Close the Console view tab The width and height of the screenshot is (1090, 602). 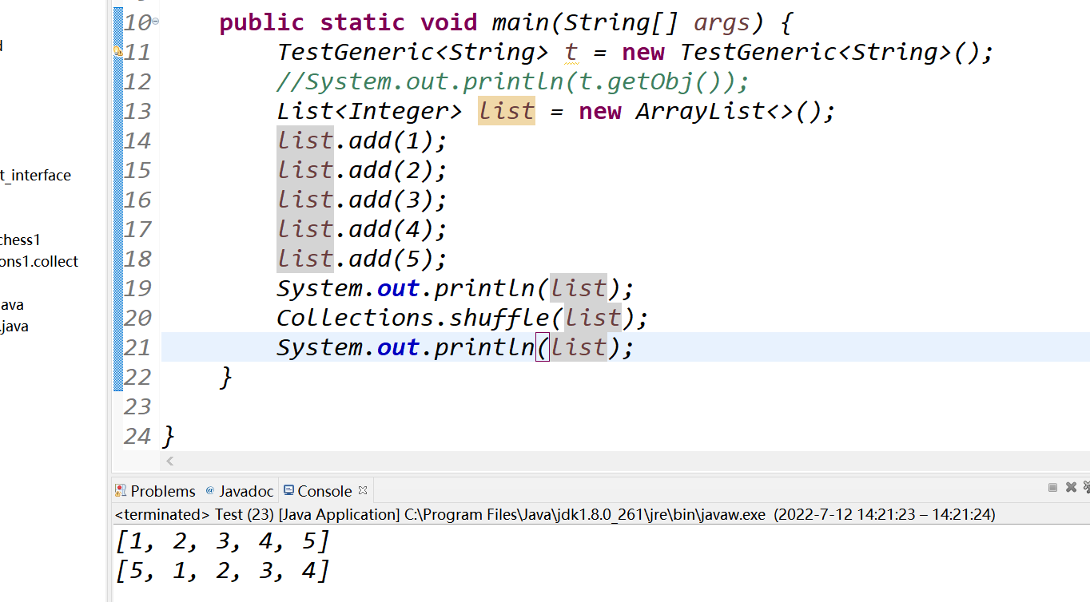363,490
